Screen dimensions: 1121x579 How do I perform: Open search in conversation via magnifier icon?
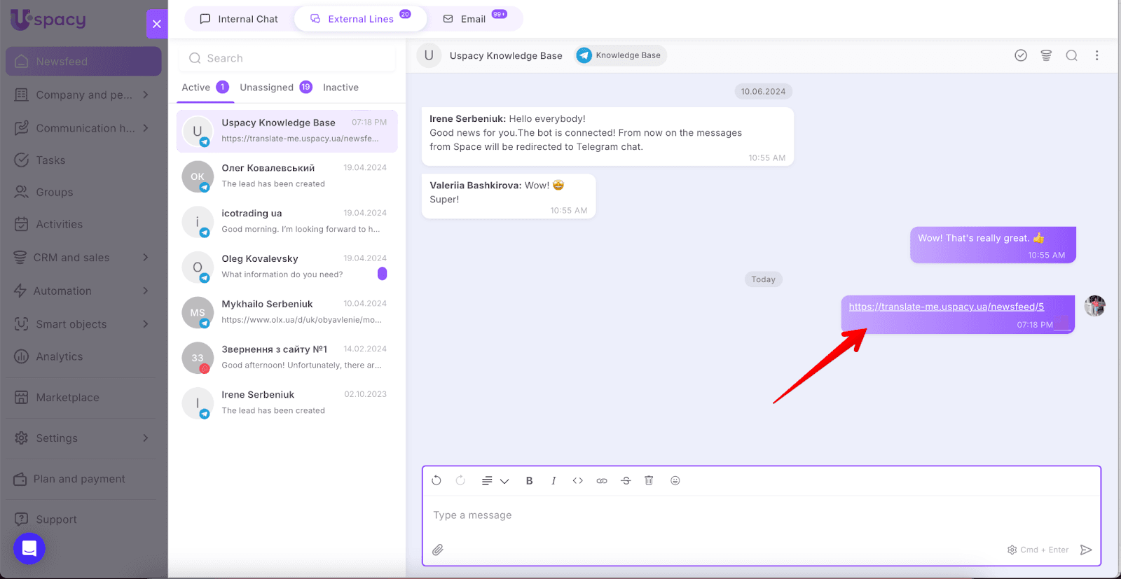tap(1071, 55)
